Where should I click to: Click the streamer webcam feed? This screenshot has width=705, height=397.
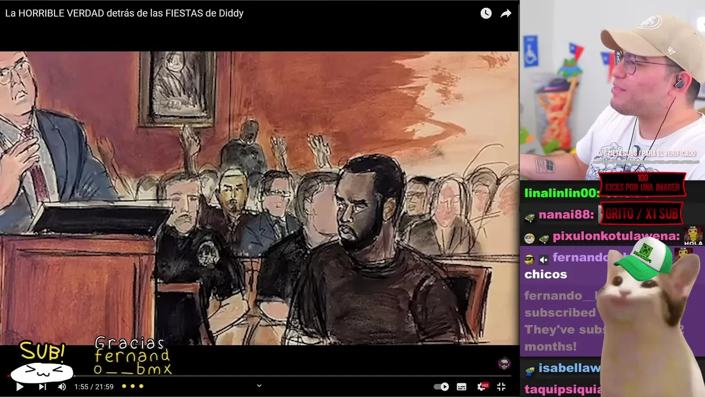612,90
